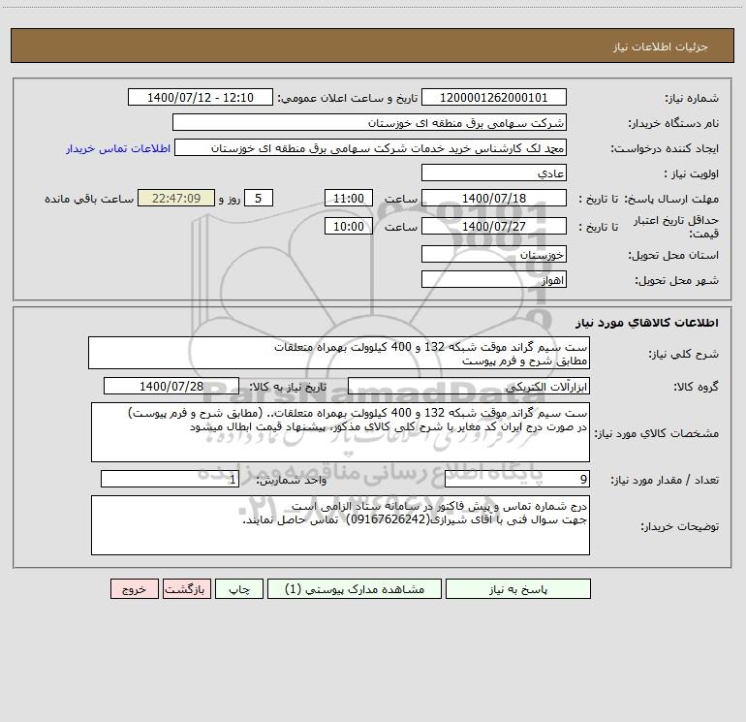Viewport: 746px width, 722px height.
Task: Click the buyer organization name field
Action: 369,122
